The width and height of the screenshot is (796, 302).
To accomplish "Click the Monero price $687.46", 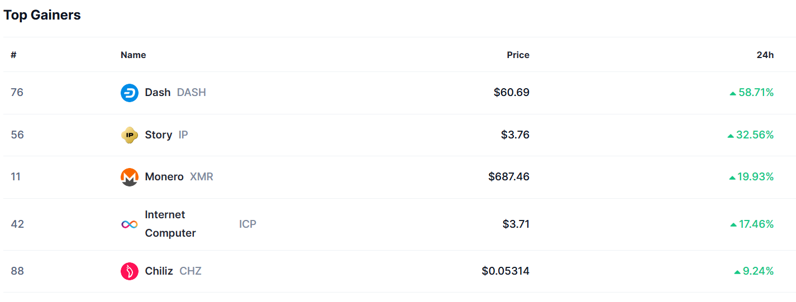I will click(x=508, y=176).
